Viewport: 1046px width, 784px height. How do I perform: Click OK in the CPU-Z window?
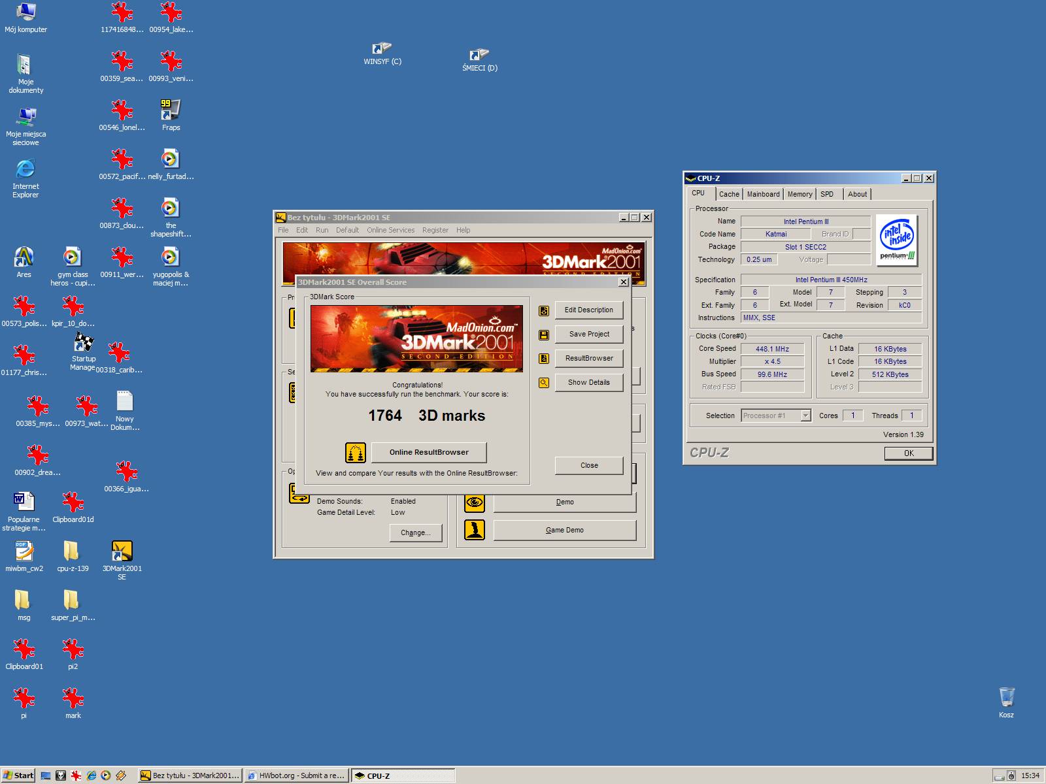coord(908,453)
